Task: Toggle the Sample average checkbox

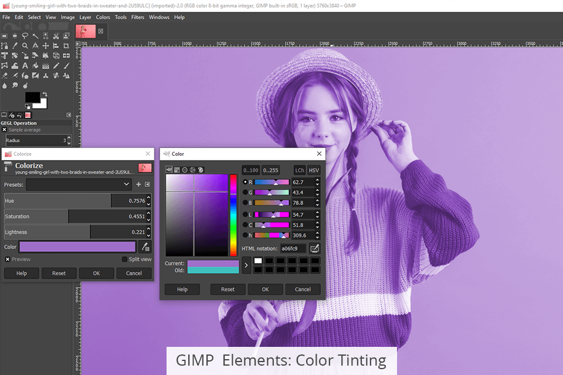Action: [4, 129]
